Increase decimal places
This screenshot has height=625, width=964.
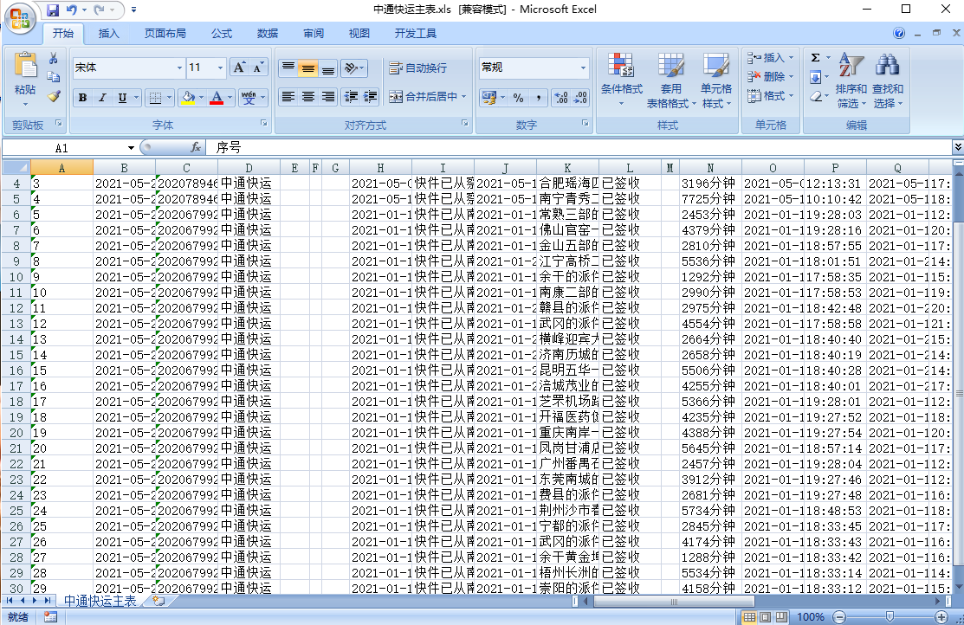click(560, 97)
